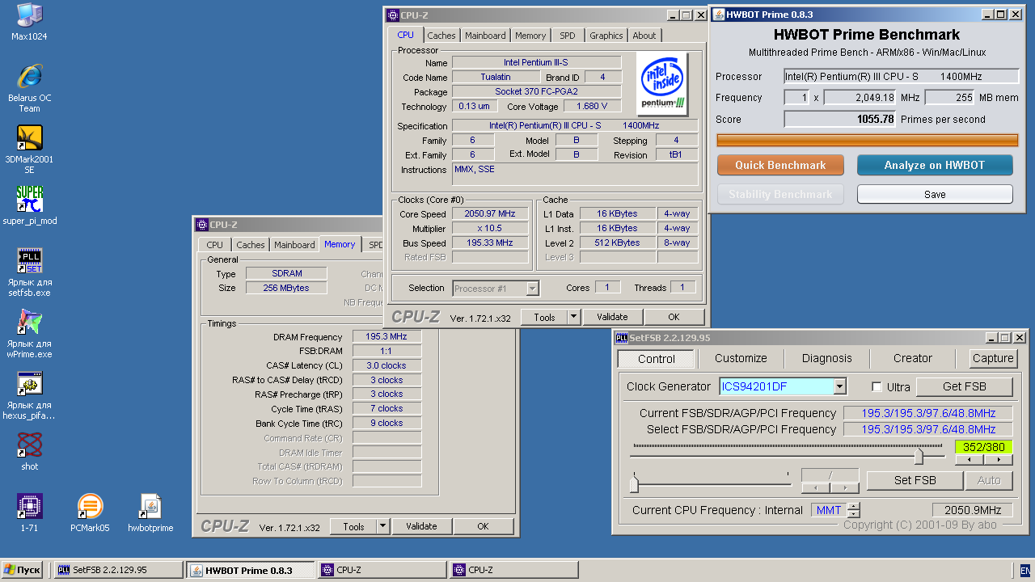Open Belarus OC Team Internet Explorer shortcut
This screenshot has width=1035, height=582.
29,89
